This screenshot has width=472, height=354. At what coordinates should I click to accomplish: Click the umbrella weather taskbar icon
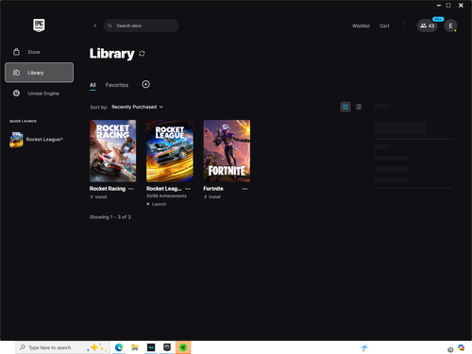point(364,347)
